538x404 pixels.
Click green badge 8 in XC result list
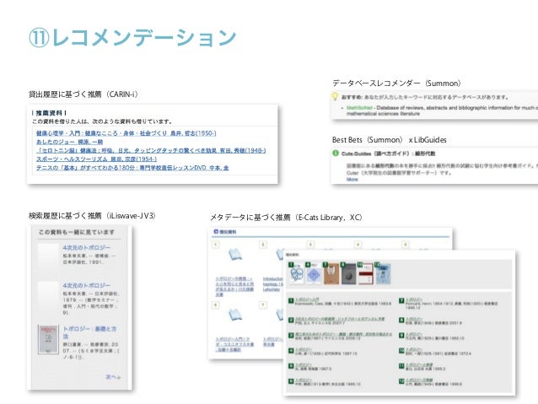click(401, 320)
